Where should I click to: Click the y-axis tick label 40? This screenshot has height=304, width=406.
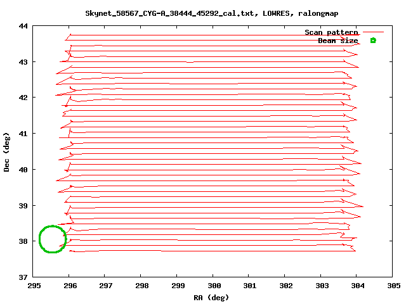click(23, 170)
